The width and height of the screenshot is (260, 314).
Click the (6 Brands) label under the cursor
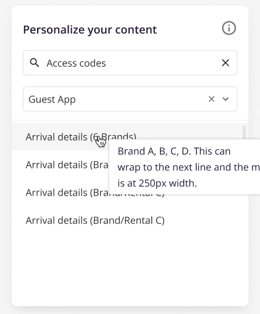click(x=113, y=137)
